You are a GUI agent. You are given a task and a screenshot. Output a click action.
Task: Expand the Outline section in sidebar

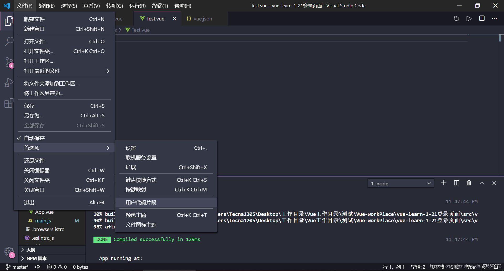coord(52,250)
